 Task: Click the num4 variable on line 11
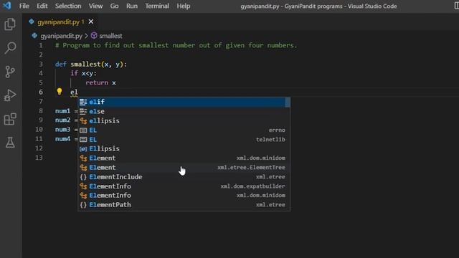click(x=62, y=139)
